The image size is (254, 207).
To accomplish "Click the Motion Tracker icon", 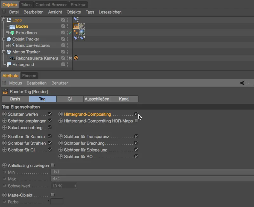I will click(9, 52).
